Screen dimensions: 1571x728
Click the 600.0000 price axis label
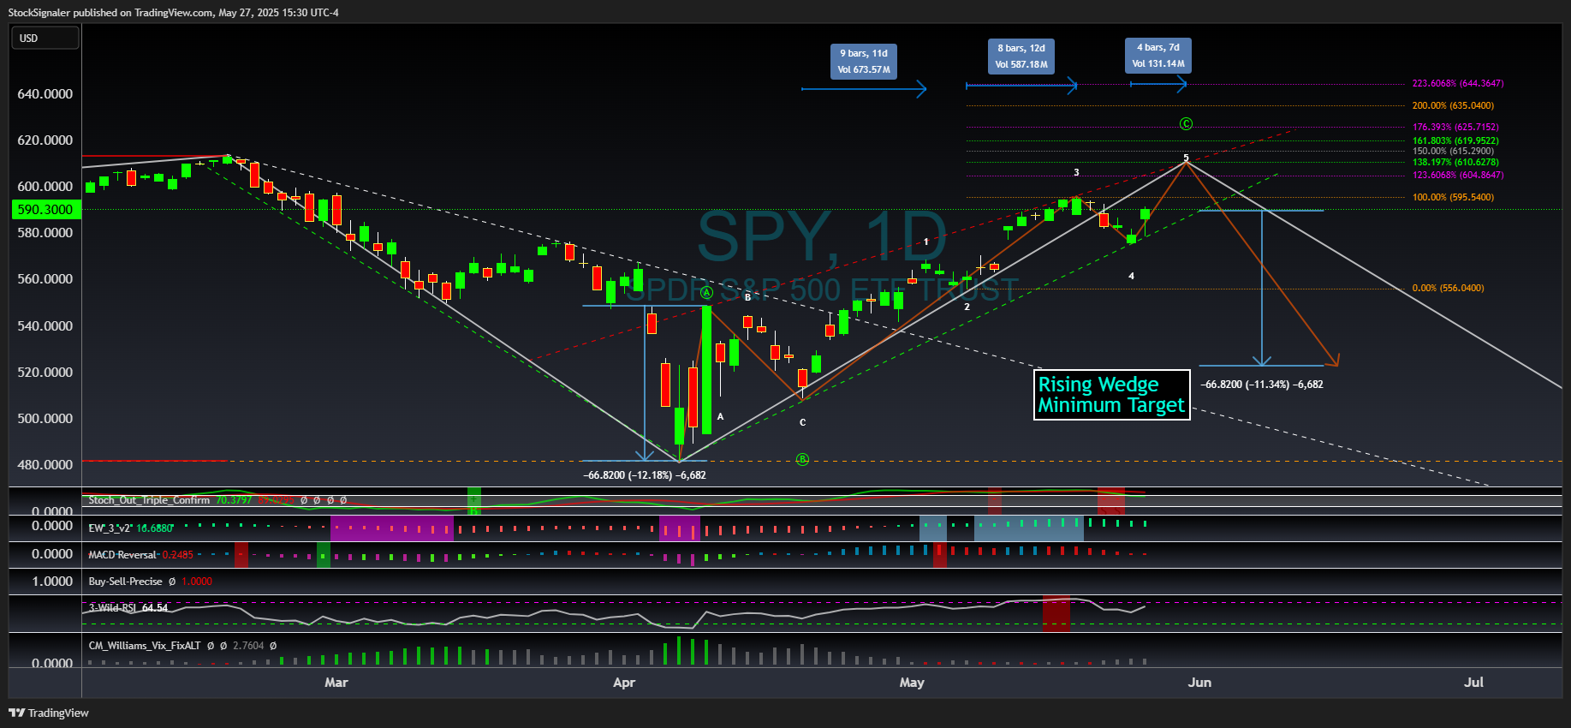pos(45,186)
